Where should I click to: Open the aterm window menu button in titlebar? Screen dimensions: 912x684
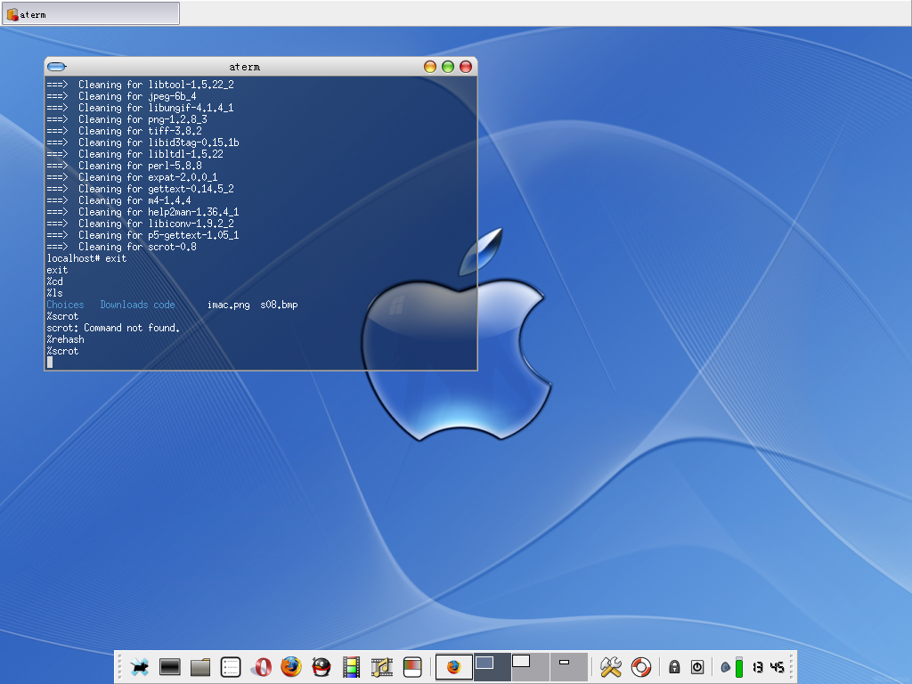point(56,66)
